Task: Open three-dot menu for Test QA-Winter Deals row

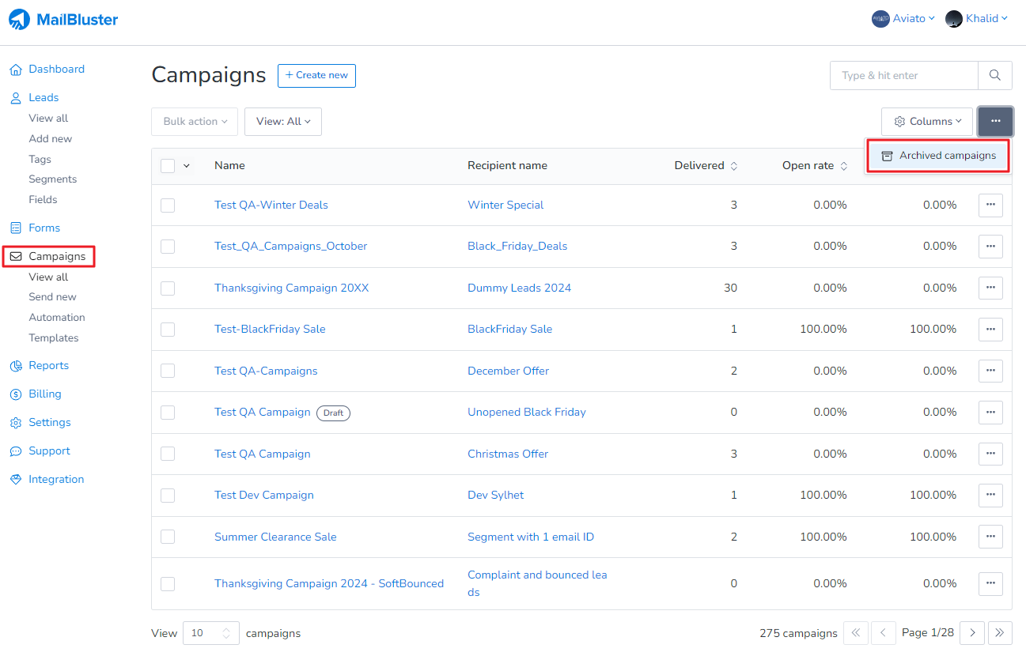Action: click(990, 205)
